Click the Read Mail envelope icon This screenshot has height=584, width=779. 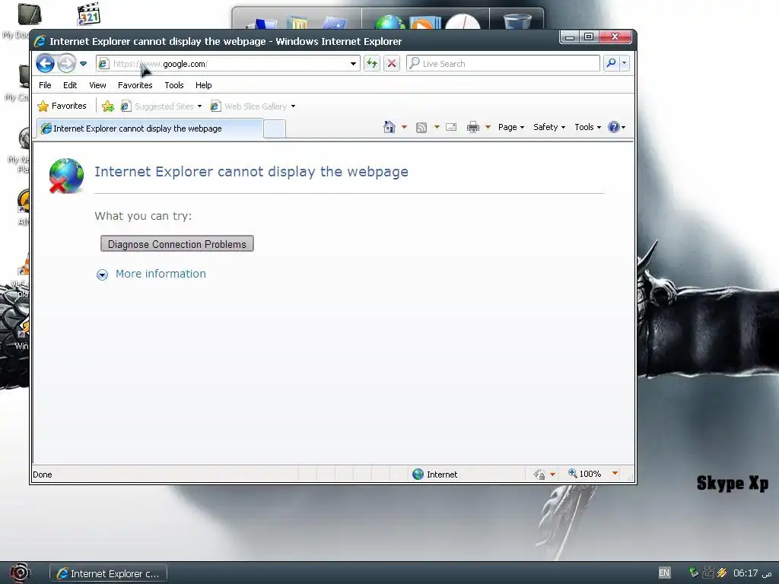(x=451, y=127)
